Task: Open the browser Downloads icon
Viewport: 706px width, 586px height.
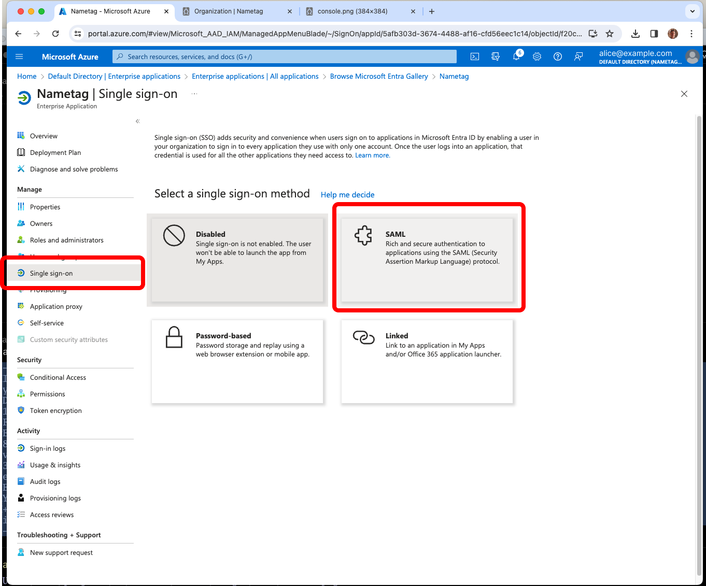Action: [636, 34]
